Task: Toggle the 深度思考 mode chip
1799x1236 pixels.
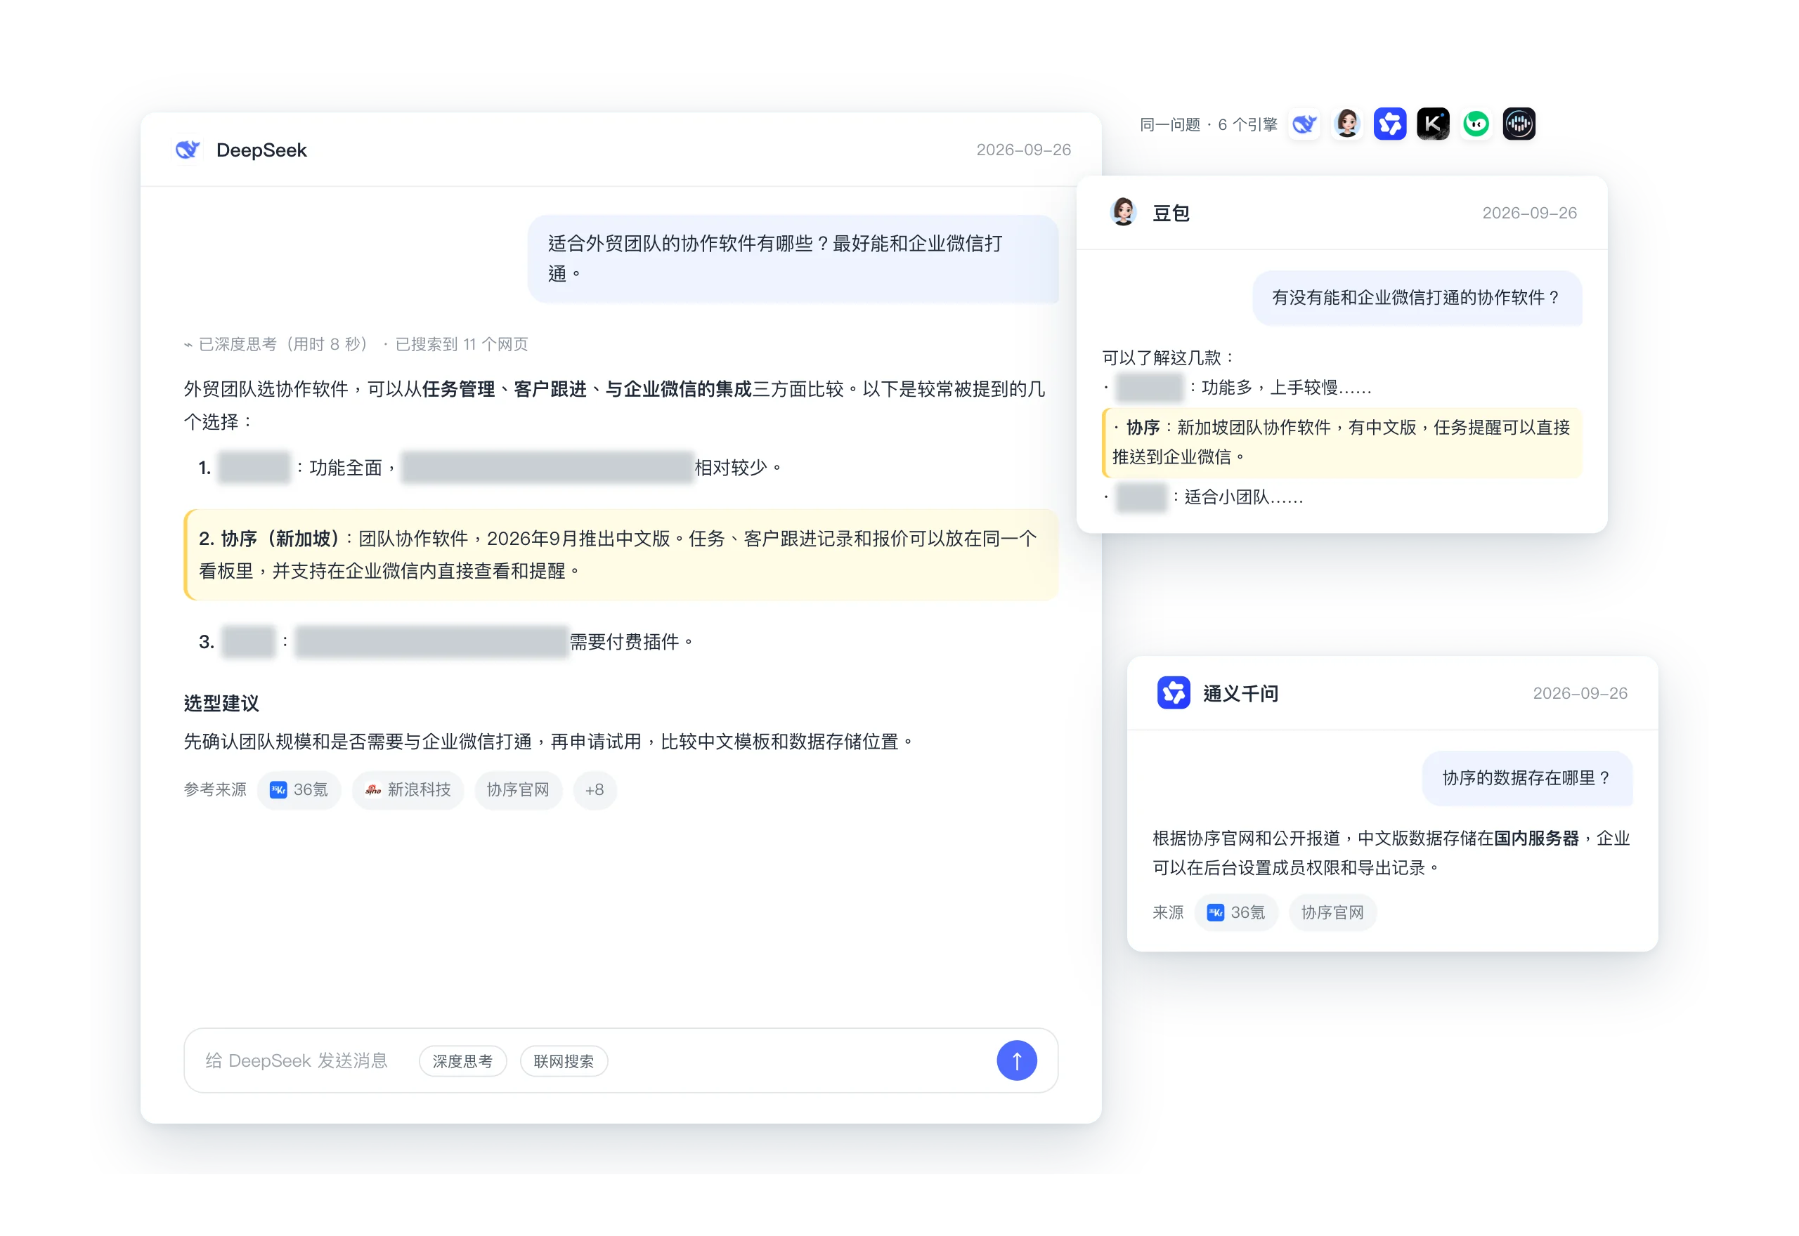Action: (x=462, y=1061)
